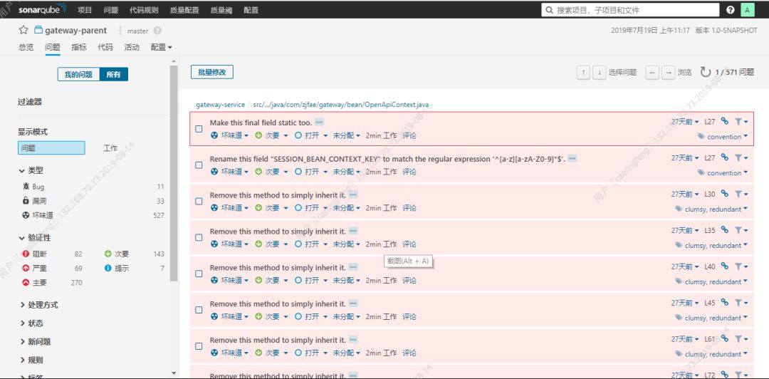The width and height of the screenshot is (769, 379).
Task: Tick checkbox of the L61 'Remove this method' issue
Action: point(199,346)
